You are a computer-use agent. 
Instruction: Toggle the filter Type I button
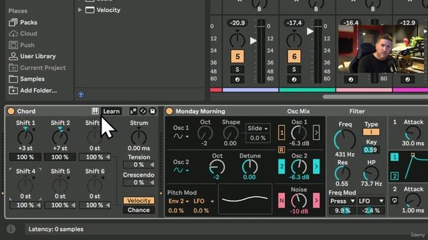tap(371, 132)
